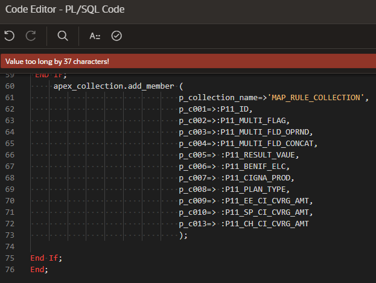Click the :P11_MULTI_FLD_CONCAT parameter text
The image size is (376, 283).
tap(265, 144)
